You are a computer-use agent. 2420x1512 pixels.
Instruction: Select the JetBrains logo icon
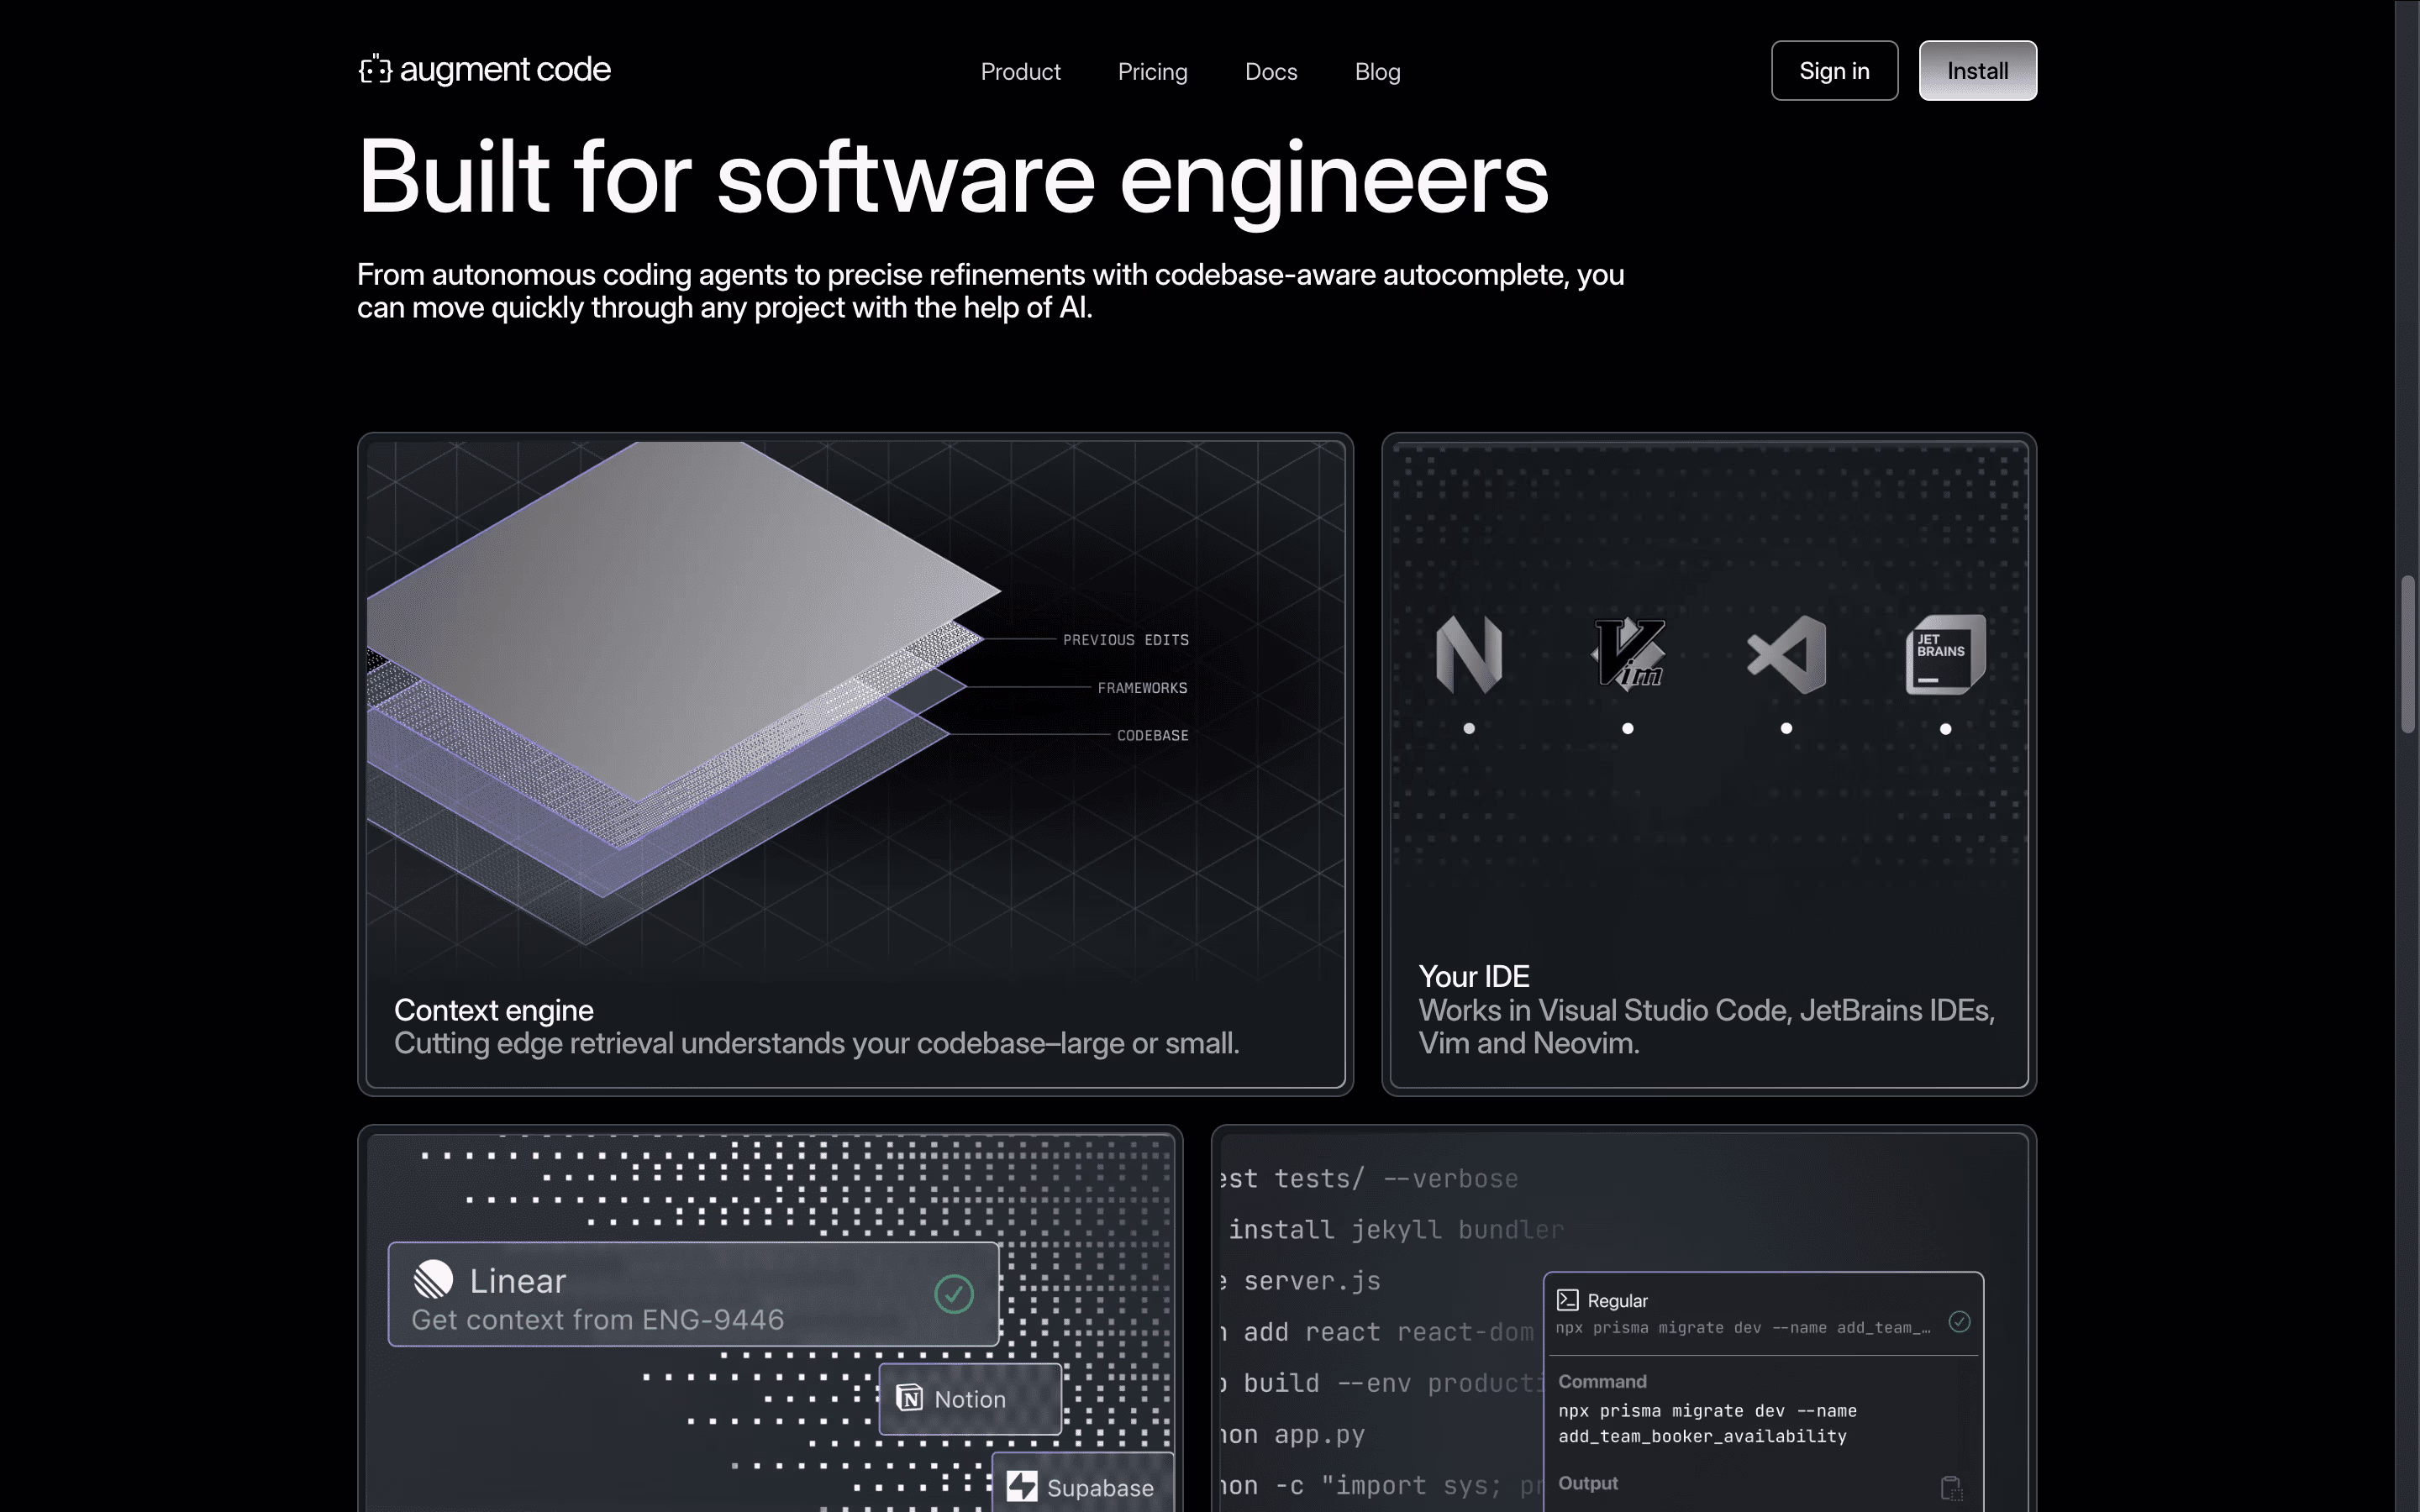1945,654
